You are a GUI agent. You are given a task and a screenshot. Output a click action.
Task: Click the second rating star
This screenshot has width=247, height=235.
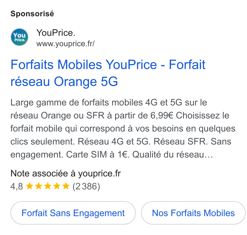[x=39, y=186]
